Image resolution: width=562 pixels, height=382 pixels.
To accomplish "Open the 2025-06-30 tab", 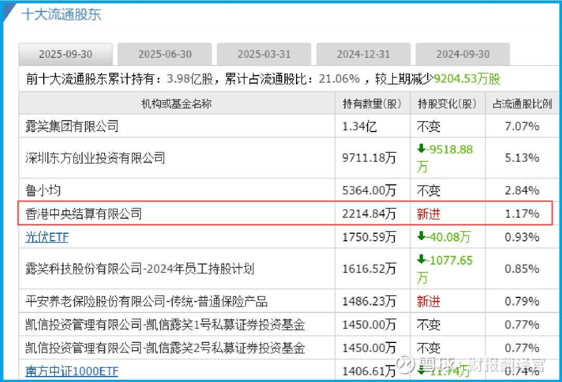I will pos(165,54).
